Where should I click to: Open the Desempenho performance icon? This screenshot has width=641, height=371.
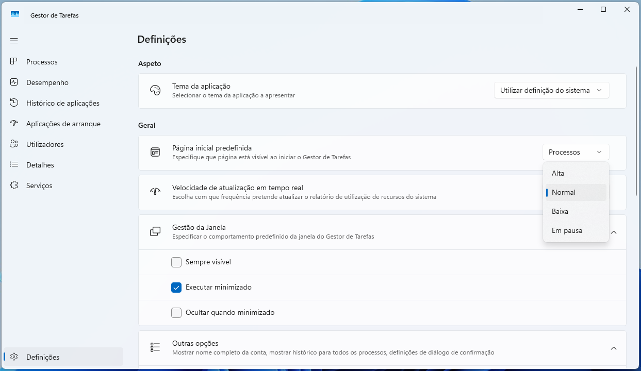(14, 82)
